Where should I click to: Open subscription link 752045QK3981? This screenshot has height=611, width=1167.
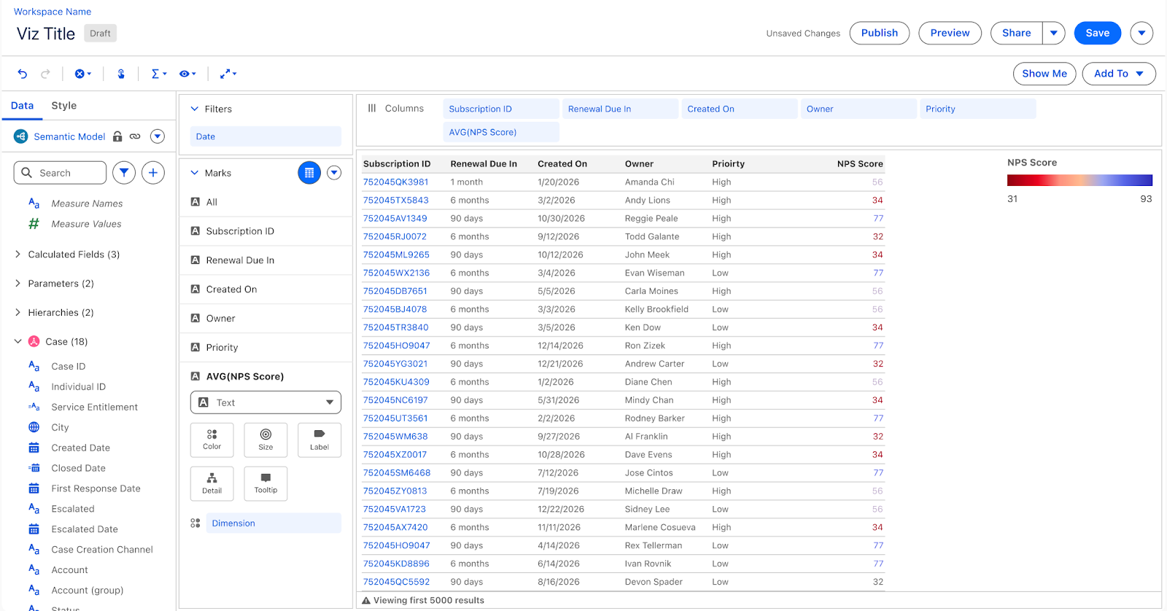pos(395,182)
